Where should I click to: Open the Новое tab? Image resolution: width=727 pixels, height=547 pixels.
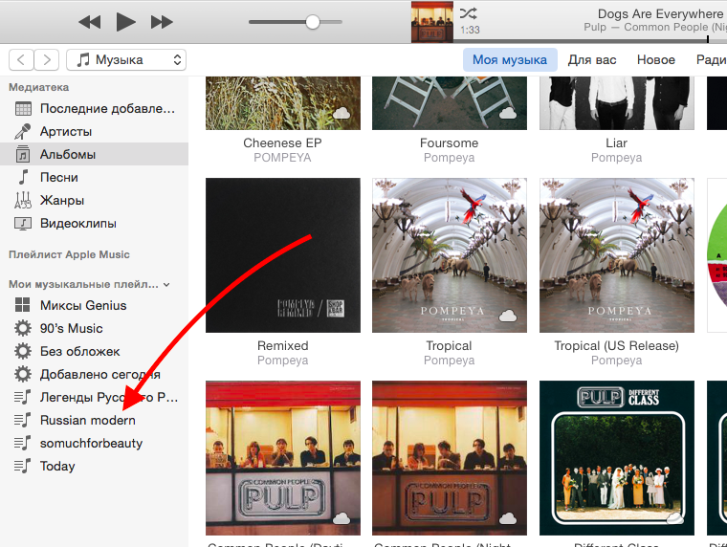655,60
